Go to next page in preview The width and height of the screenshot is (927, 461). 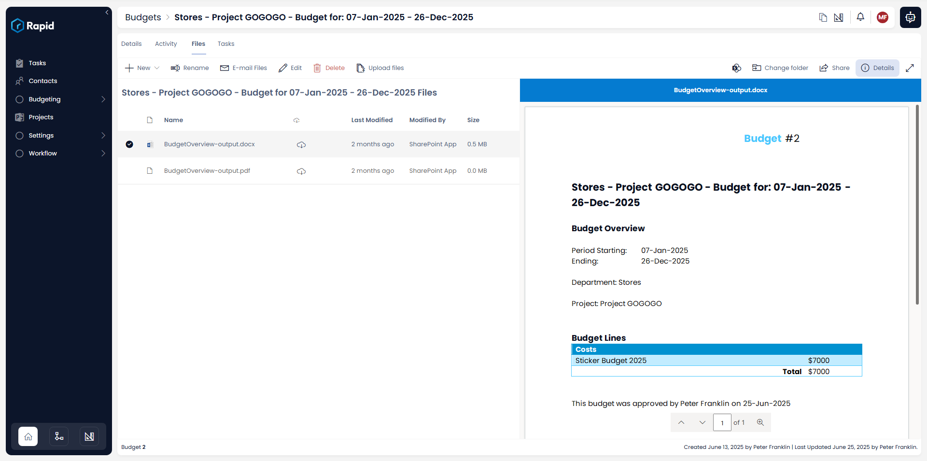(702, 422)
